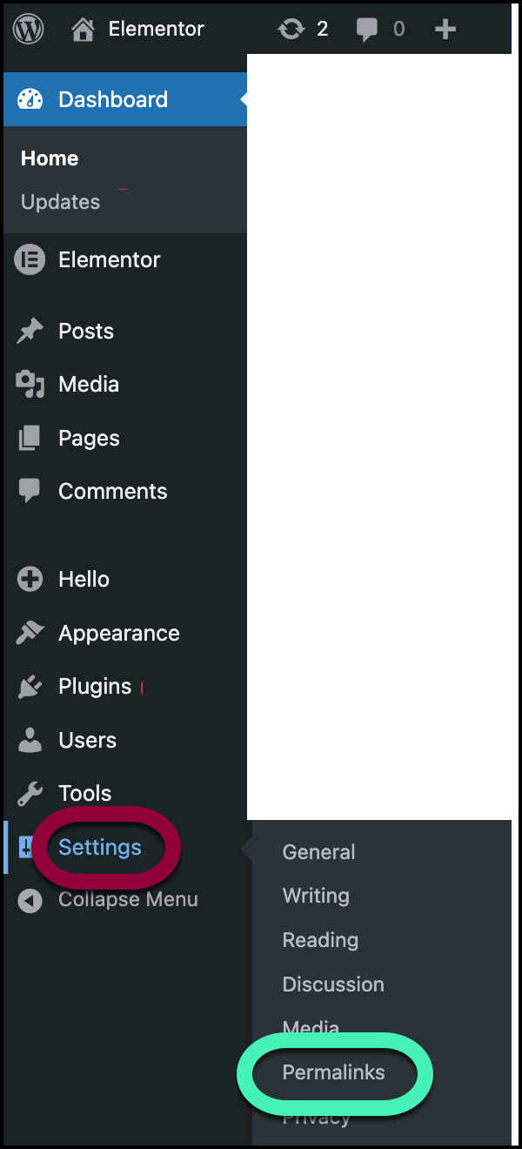Viewport: 522px width, 1149px height.
Task: Click the Posts pushpin icon
Action: [x=30, y=331]
